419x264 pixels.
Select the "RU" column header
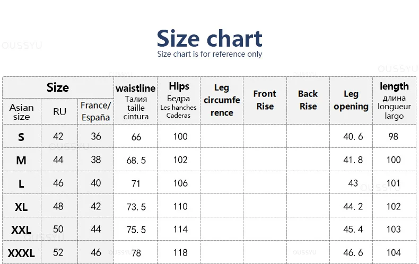(x=59, y=112)
